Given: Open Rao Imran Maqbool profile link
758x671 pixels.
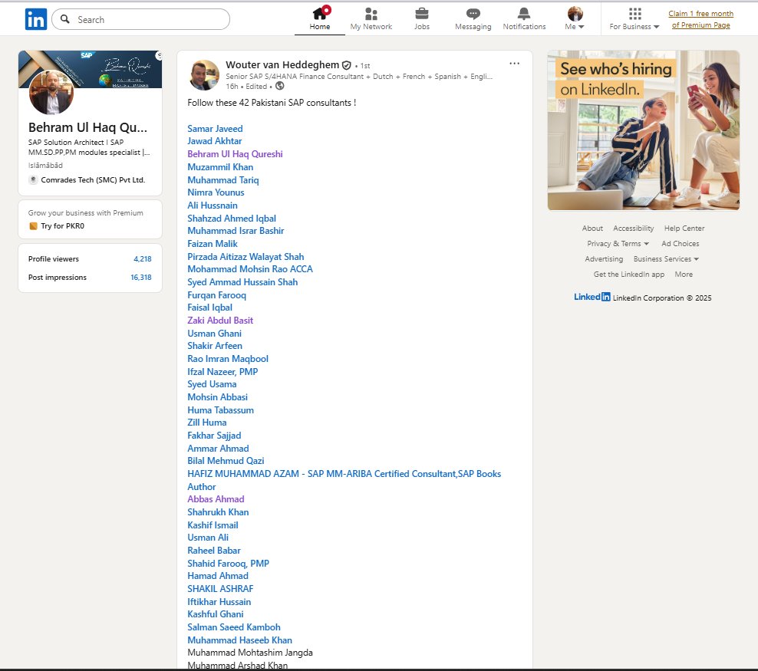Looking at the screenshot, I should [x=228, y=359].
